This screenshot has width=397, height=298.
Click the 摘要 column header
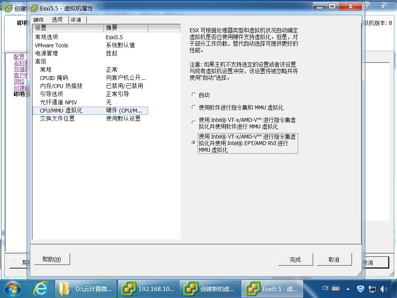pos(126,28)
